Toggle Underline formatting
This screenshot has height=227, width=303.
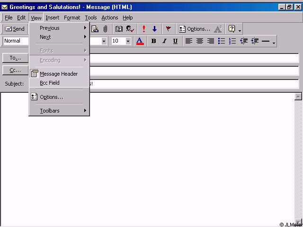coord(175,41)
